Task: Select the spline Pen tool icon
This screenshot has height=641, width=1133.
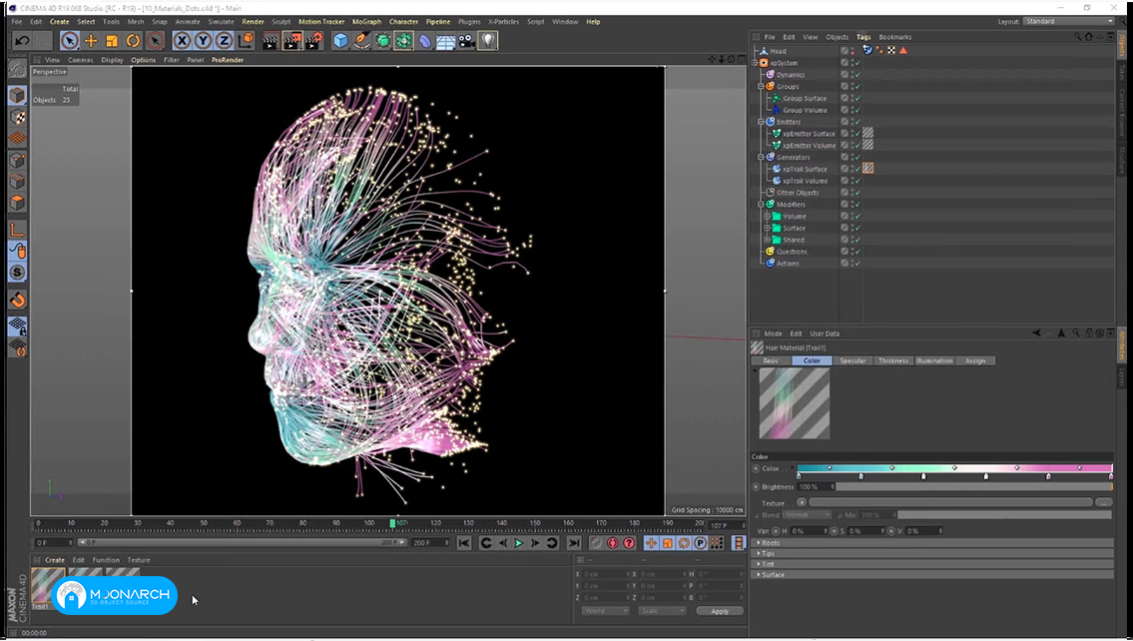Action: tap(361, 41)
